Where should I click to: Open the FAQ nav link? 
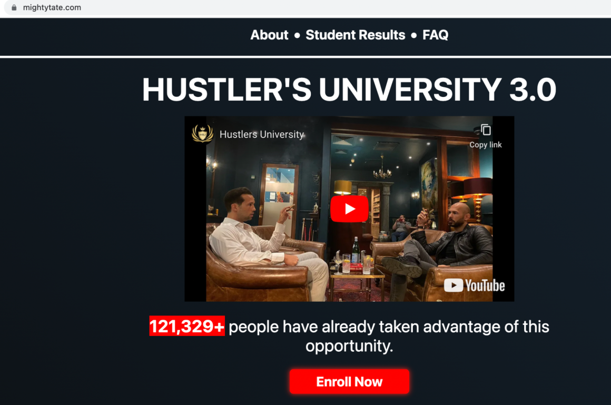[x=435, y=35]
